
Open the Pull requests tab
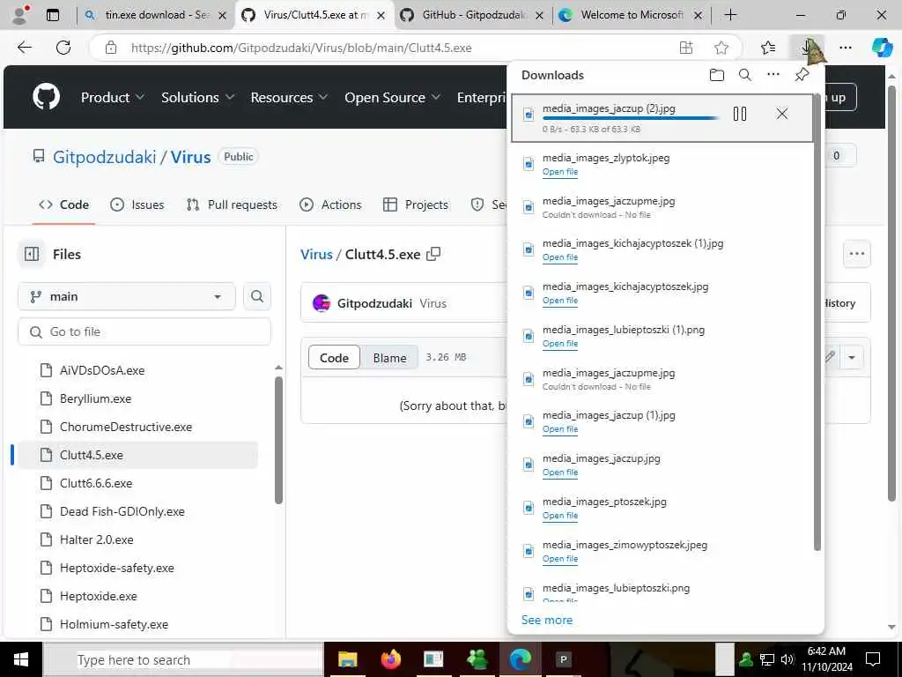point(232,205)
